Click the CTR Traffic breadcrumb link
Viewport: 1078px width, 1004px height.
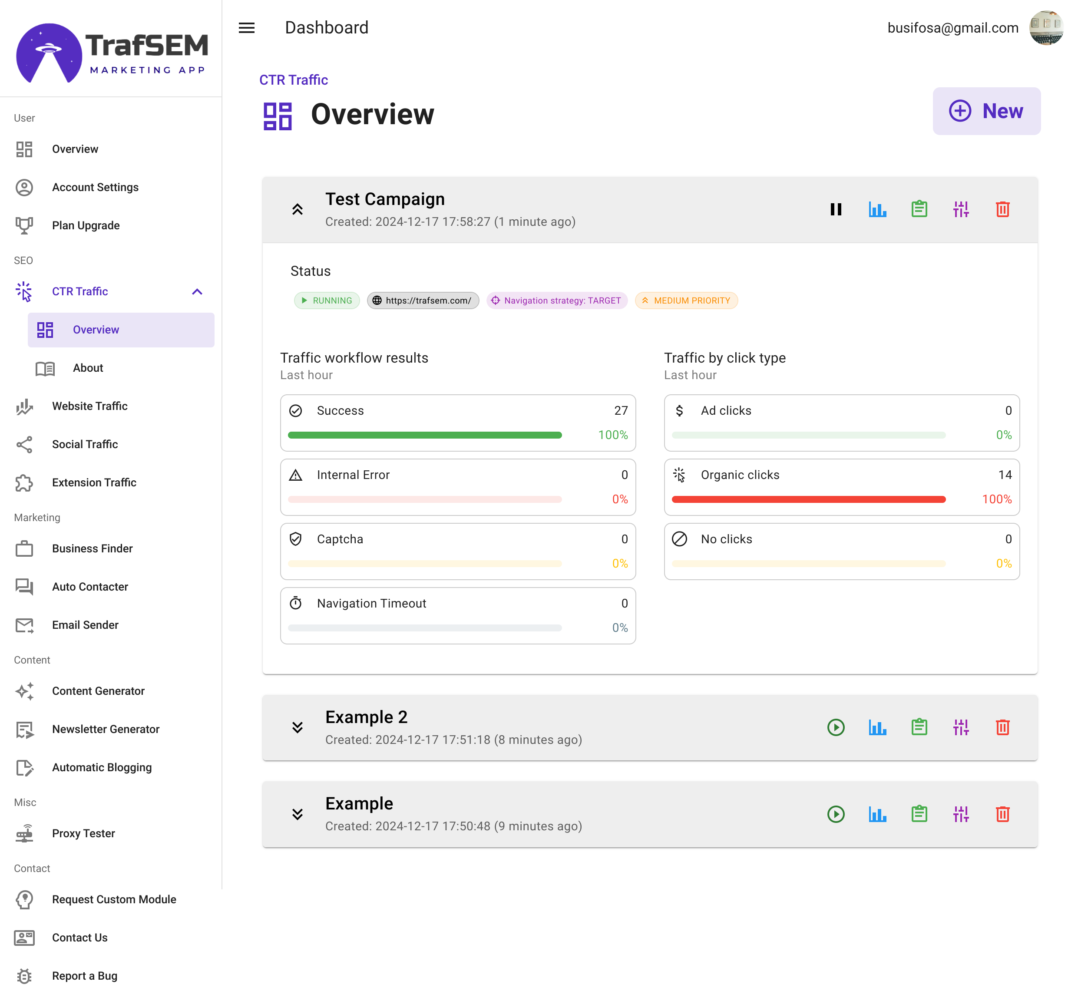(x=293, y=80)
